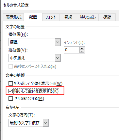Decrease indent with the down spinner arrow
This screenshot has height=140, width=119.
(82, 51)
